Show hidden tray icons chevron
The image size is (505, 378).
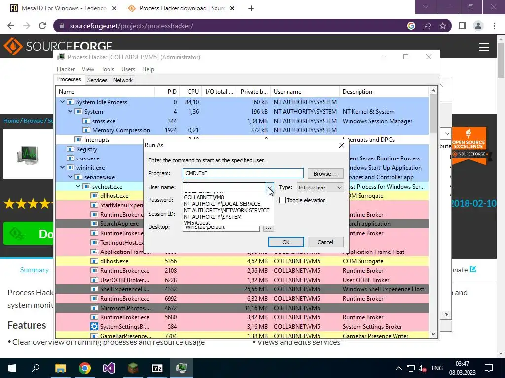coord(398,368)
